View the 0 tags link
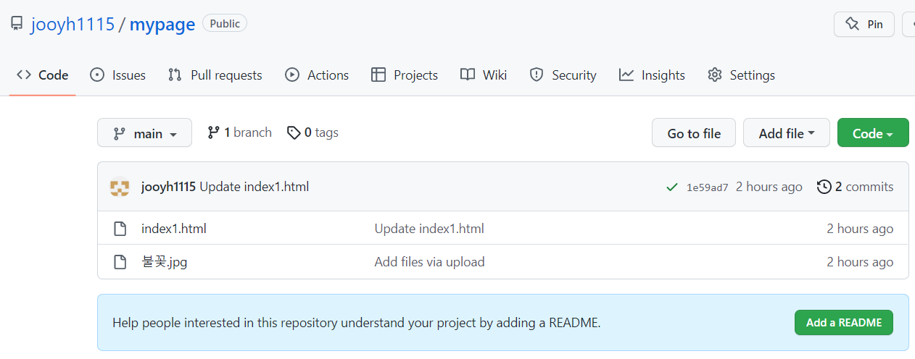This screenshot has width=915, height=359. [x=312, y=132]
